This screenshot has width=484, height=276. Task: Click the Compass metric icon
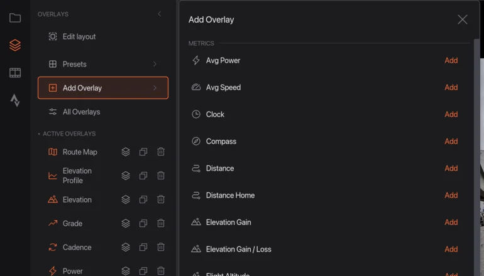pos(196,141)
